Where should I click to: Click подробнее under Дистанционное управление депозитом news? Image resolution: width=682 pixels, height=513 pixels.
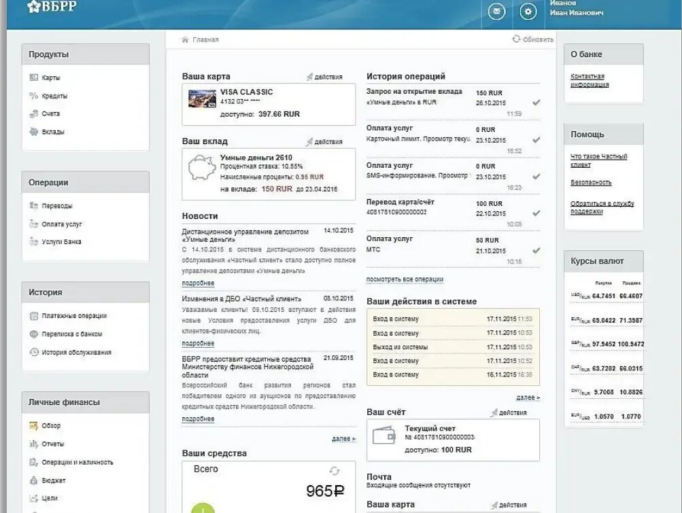(x=198, y=283)
